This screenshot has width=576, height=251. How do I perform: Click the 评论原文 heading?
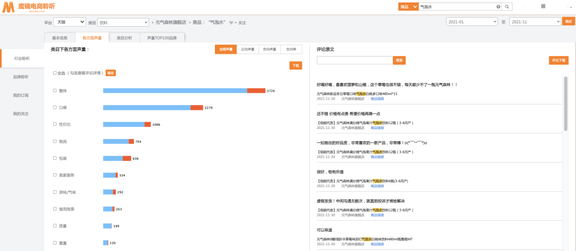coord(325,49)
